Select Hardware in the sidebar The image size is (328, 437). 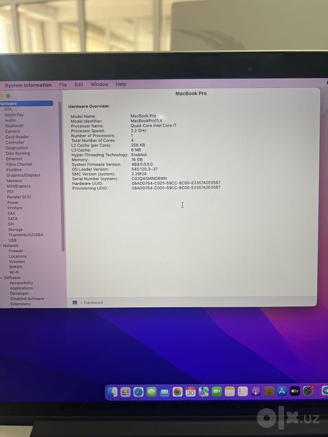(x=26, y=104)
